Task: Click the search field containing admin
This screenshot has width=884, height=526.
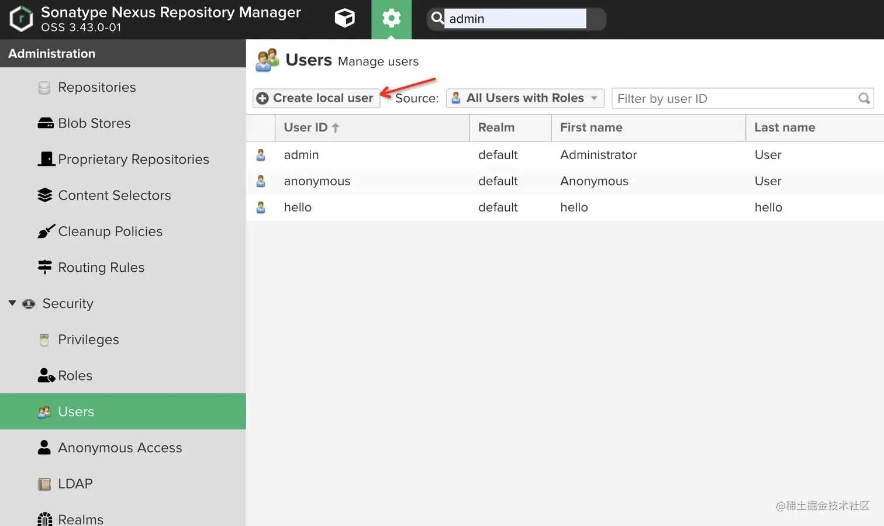Action: tap(515, 19)
